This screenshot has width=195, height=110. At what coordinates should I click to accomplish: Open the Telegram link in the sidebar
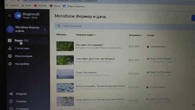[x=21, y=94]
